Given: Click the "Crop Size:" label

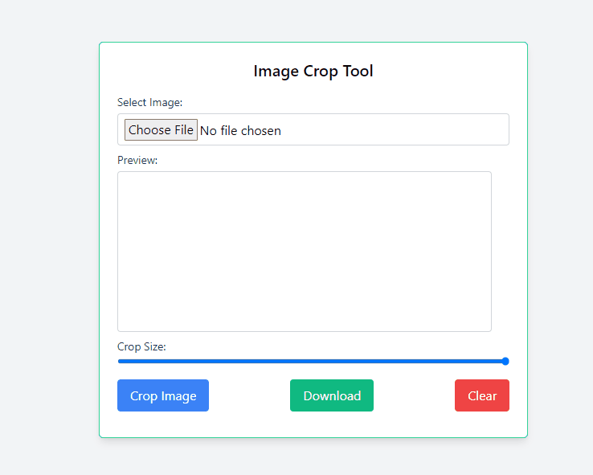Looking at the screenshot, I should 141,346.
